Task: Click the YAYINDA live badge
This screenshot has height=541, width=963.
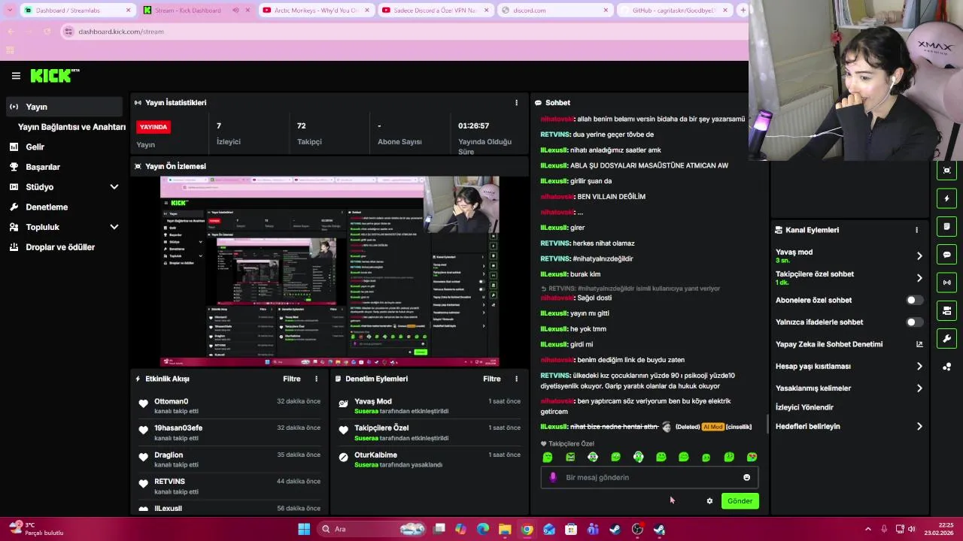Action: click(153, 127)
